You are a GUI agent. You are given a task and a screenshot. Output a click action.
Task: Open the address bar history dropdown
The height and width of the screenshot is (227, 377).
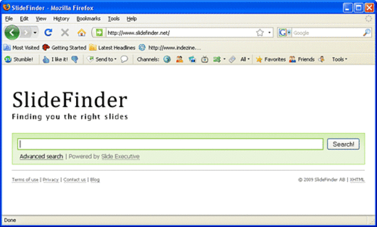[269, 32]
